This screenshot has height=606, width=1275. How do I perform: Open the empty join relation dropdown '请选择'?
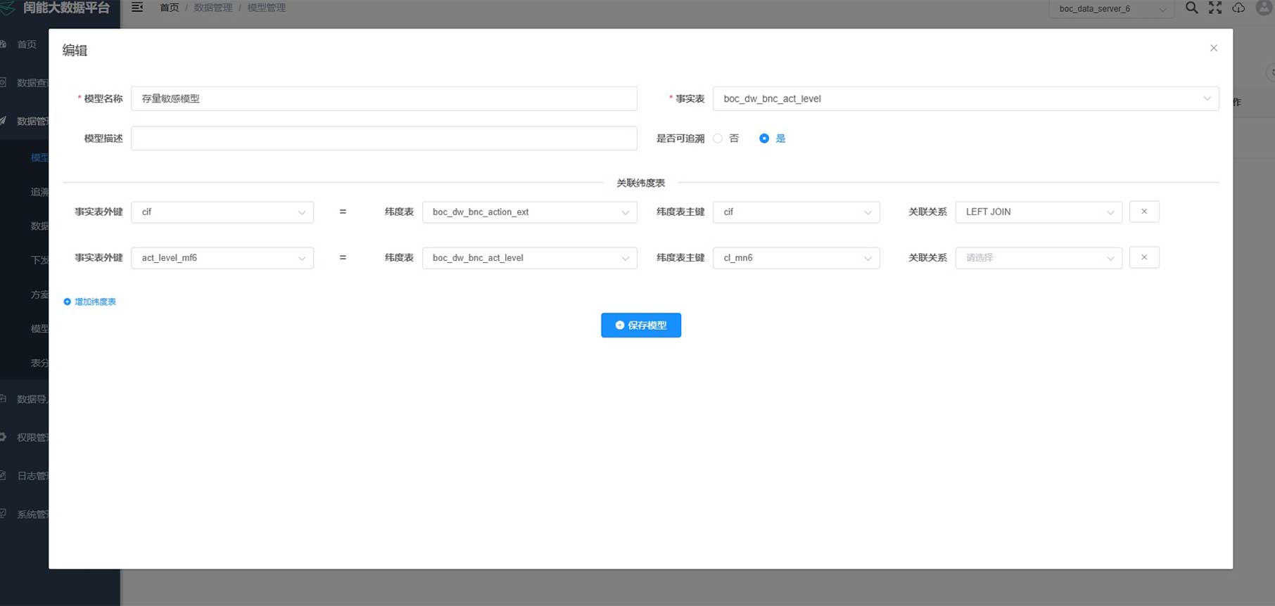click(x=1038, y=258)
